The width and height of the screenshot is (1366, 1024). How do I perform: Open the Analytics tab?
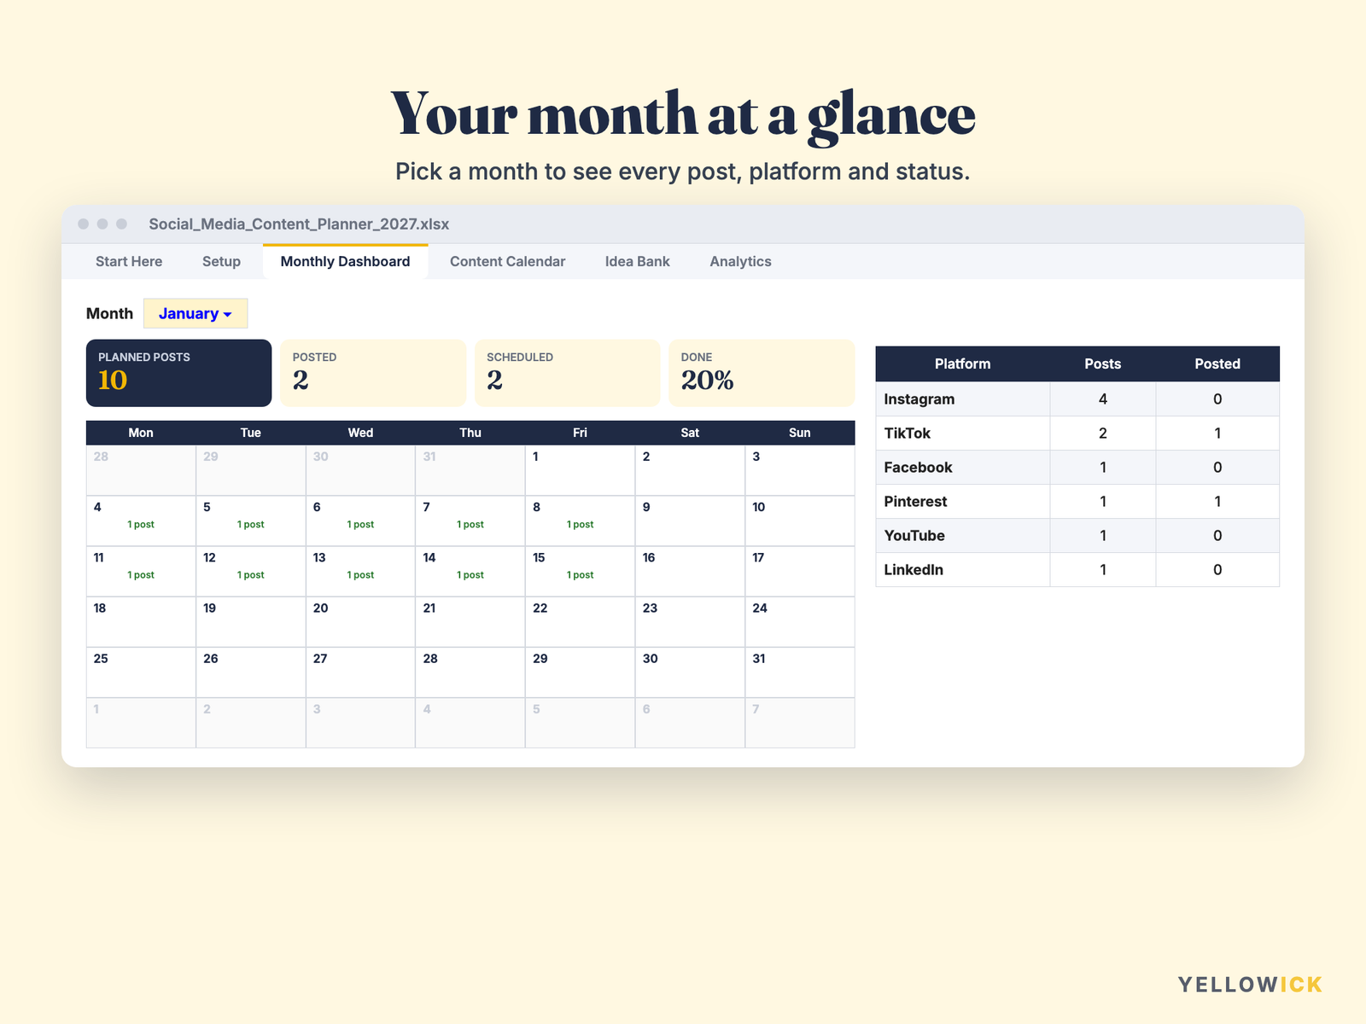tap(740, 261)
